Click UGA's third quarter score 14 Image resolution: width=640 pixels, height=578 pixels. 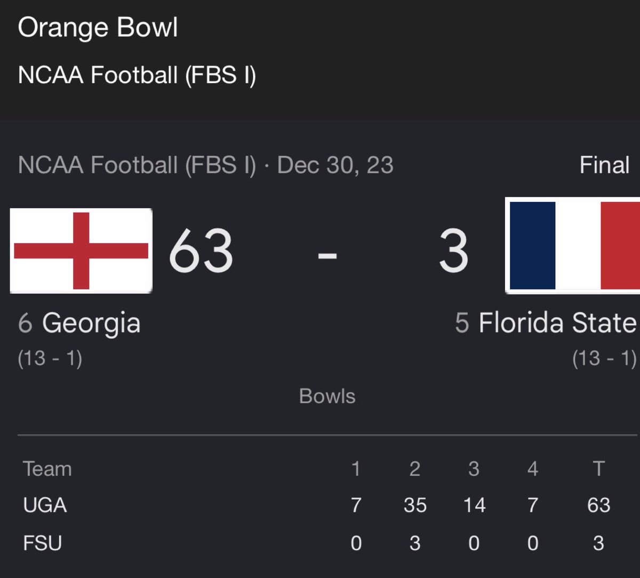click(x=474, y=505)
